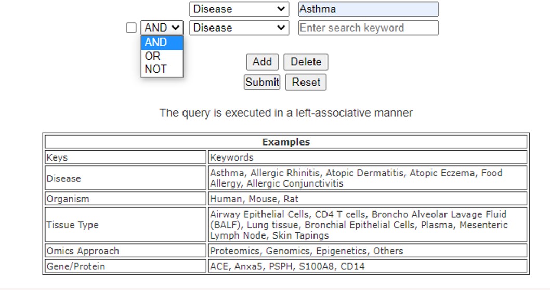Select the Tissue Type key cell

(126, 225)
